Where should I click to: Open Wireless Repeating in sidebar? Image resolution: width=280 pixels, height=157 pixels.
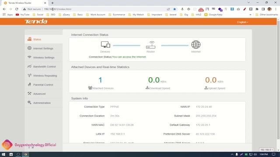44,75
